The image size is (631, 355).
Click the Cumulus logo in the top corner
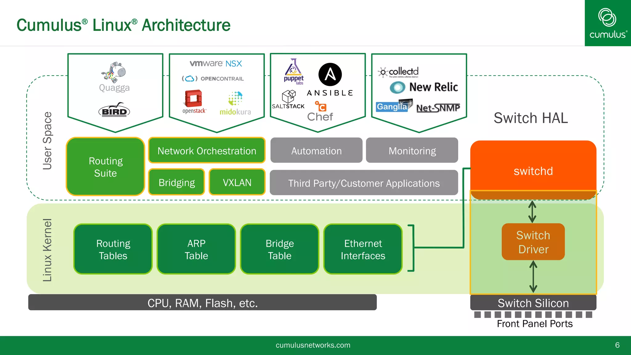click(x=608, y=23)
